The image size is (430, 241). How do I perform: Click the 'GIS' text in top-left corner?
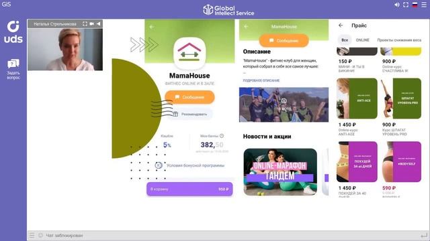pos(6,5)
